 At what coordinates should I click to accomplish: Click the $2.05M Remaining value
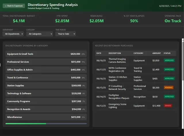tap(97, 21)
